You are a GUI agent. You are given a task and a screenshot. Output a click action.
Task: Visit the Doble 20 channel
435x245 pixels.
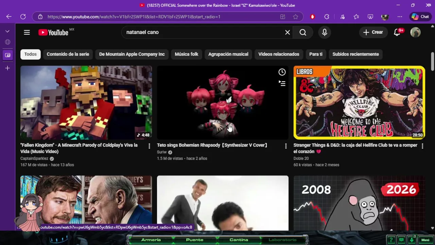[x=301, y=159]
